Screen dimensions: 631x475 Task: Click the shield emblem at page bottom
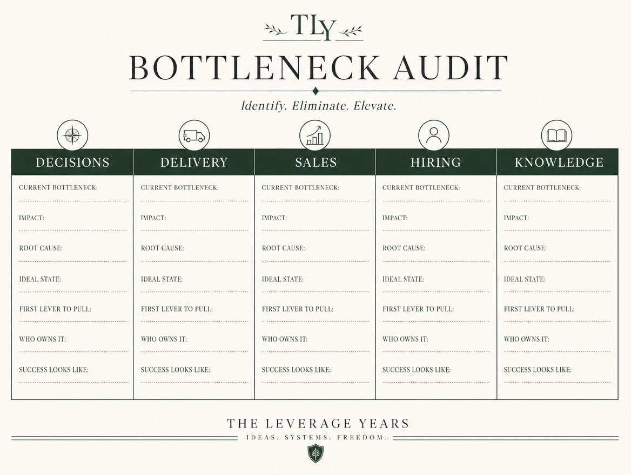(315, 454)
